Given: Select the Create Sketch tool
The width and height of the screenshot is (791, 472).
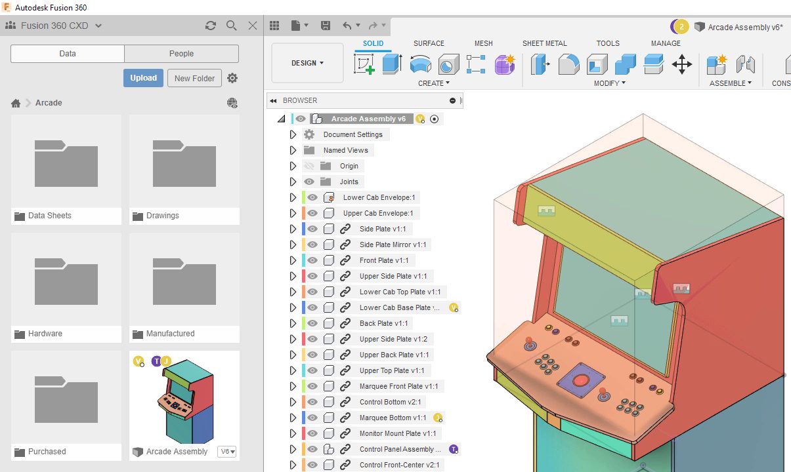Looking at the screenshot, I should (x=364, y=64).
